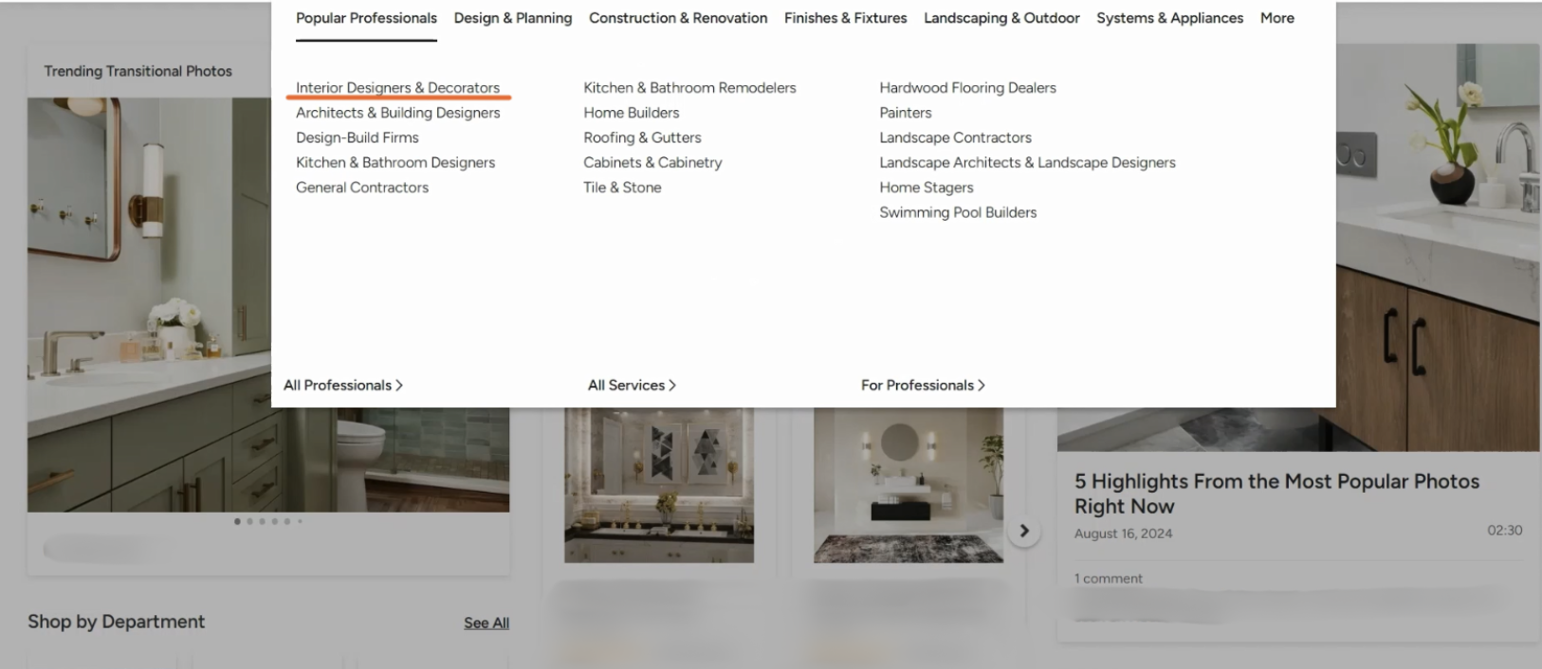Viewport: 1542px width, 669px height.
Task: Open For Professionals chevron link
Action: (x=923, y=385)
